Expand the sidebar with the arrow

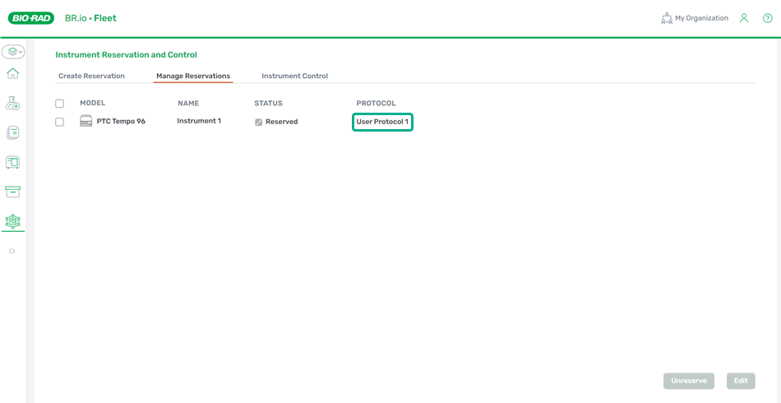tap(12, 251)
